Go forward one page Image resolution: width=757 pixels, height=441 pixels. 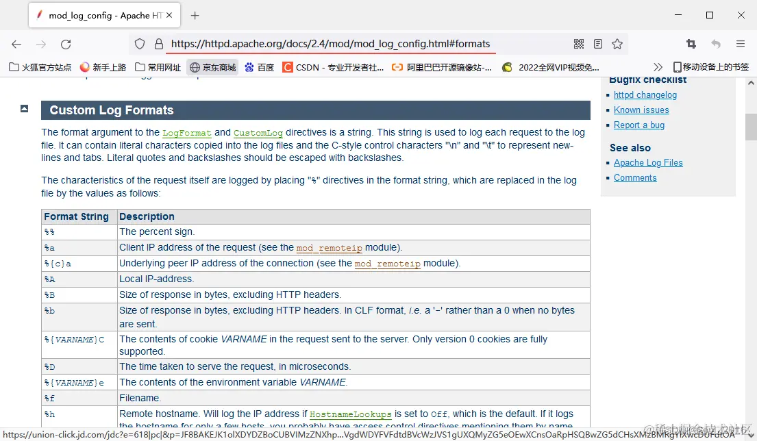41,44
